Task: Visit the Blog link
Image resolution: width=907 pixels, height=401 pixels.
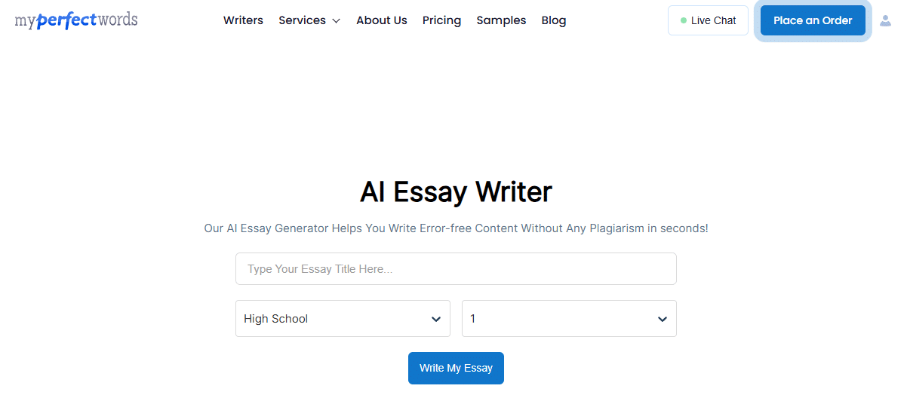Action: pyautogui.click(x=554, y=20)
